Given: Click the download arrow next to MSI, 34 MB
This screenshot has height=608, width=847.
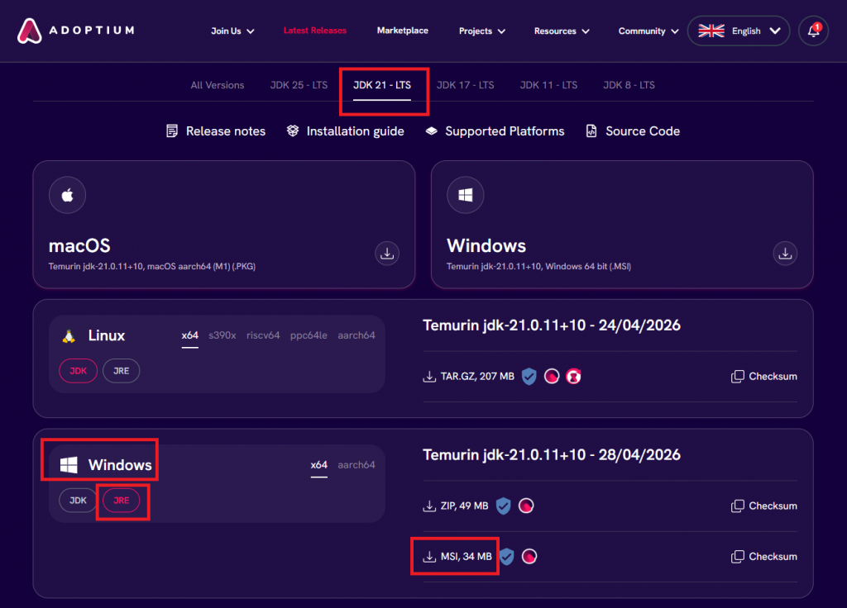Looking at the screenshot, I should click(x=429, y=557).
